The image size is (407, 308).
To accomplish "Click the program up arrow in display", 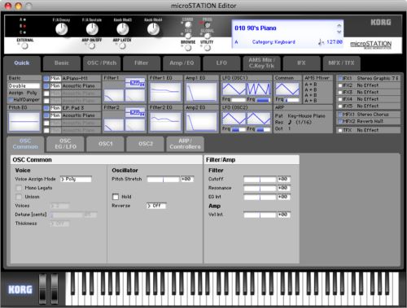I will tap(339, 25).
